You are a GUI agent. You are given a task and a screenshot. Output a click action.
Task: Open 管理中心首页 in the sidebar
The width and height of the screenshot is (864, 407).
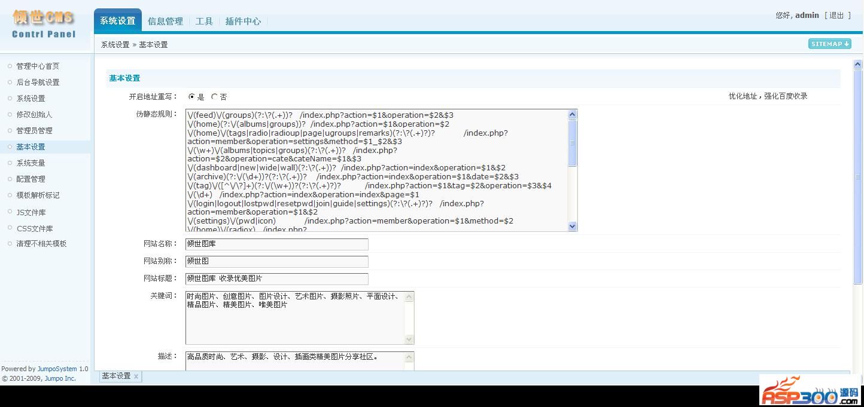point(38,66)
